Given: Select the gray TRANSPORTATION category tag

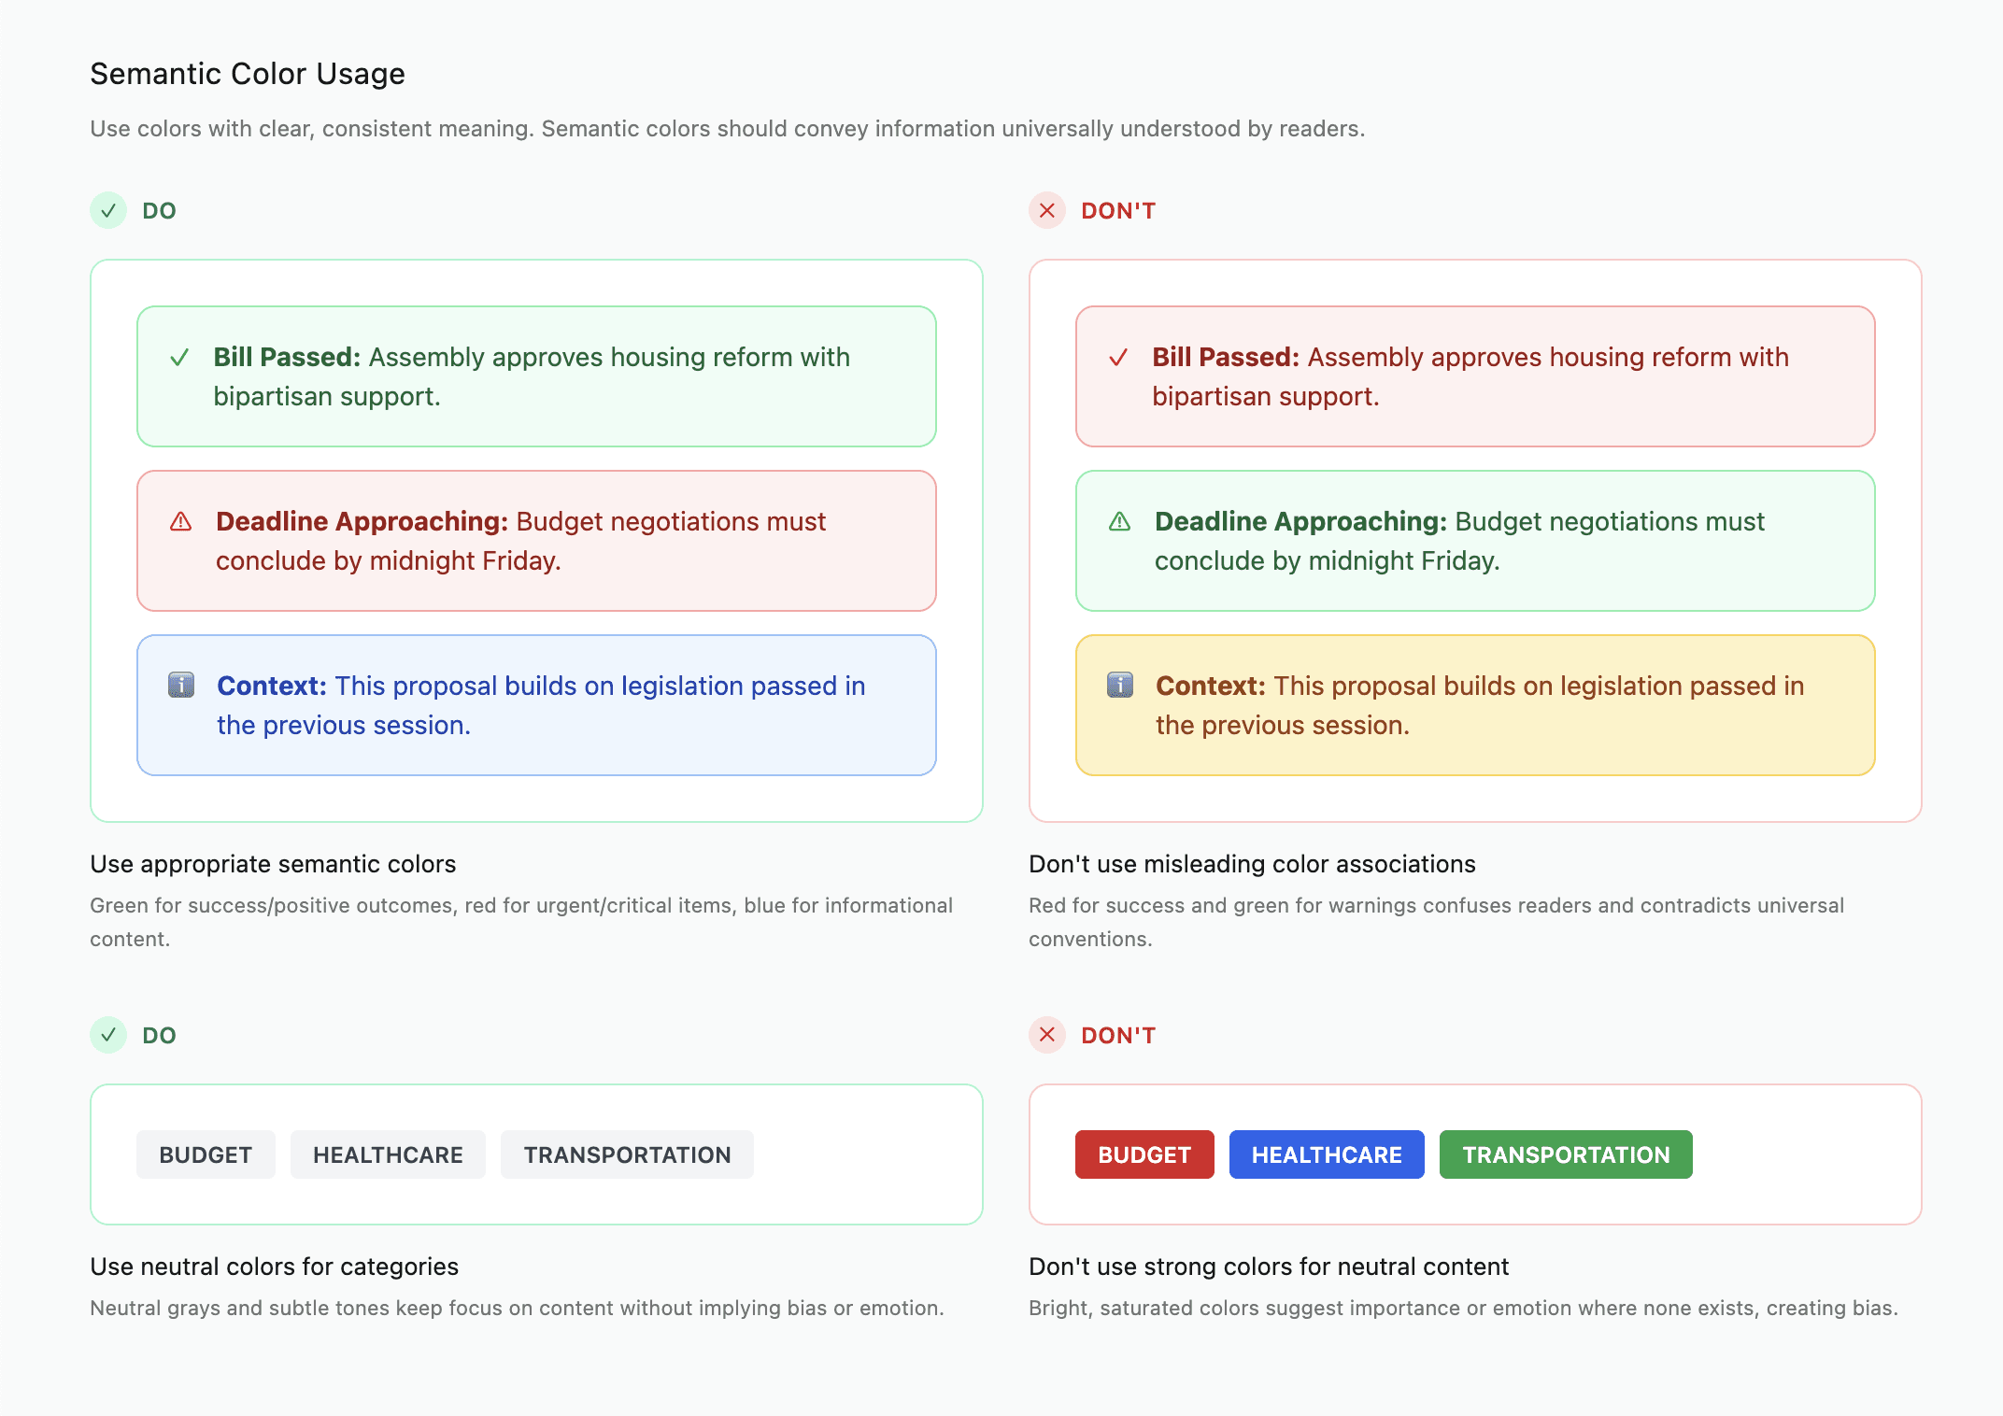Looking at the screenshot, I should 627,1155.
